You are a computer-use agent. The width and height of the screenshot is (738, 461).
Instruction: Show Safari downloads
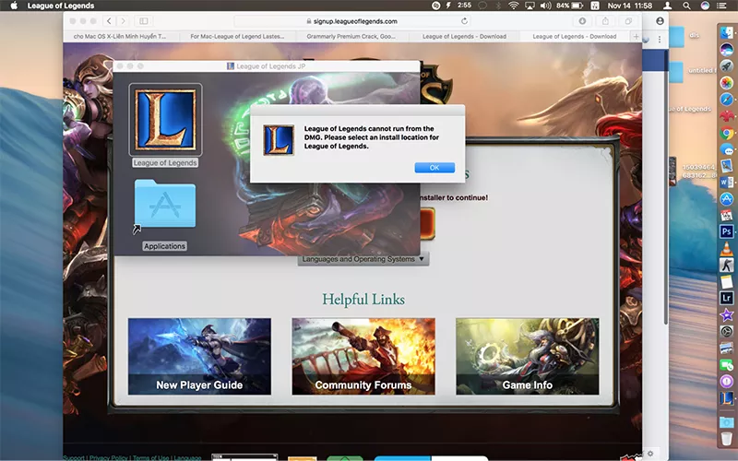582,21
